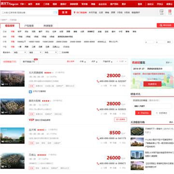Open the new listings tab with the red badge
This screenshot has height=174, width=174.
click(29, 61)
